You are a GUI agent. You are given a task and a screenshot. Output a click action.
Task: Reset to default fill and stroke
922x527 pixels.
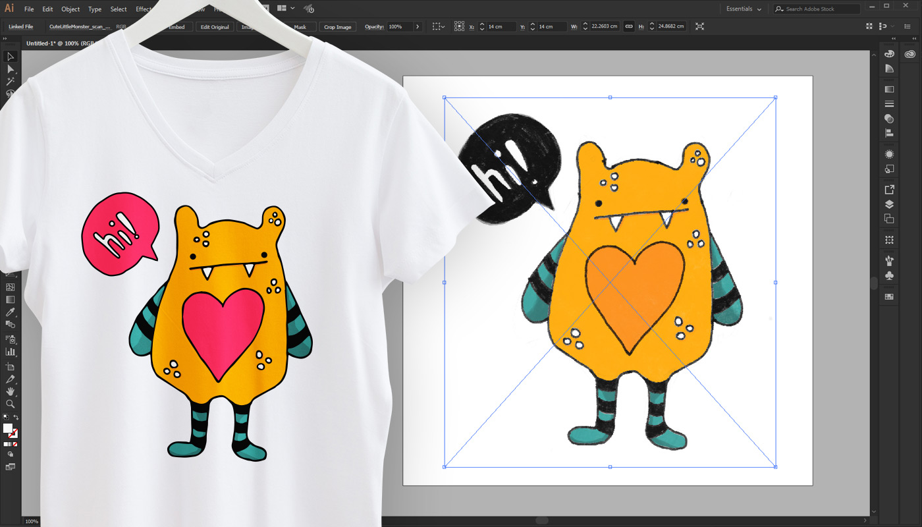pos(6,416)
